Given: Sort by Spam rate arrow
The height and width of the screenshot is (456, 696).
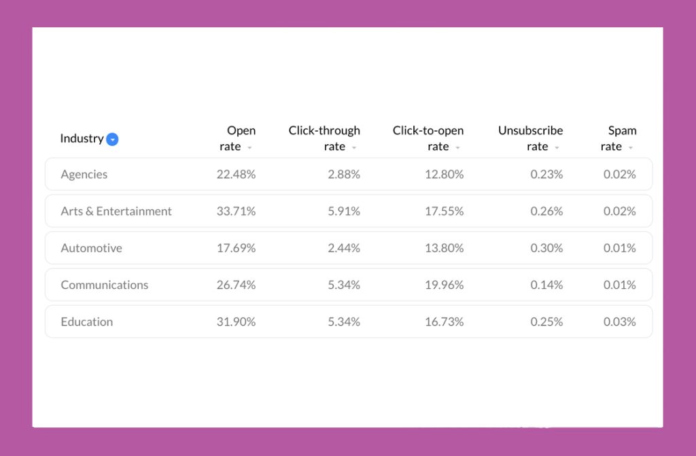Looking at the screenshot, I should coord(630,147).
